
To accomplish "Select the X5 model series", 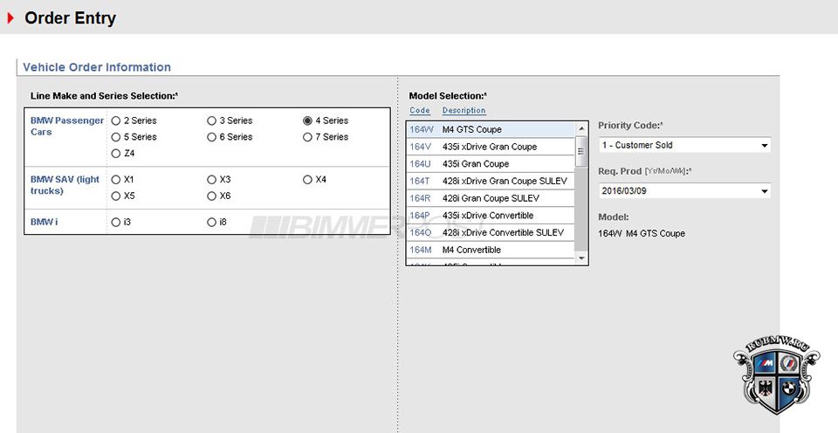I will [116, 196].
